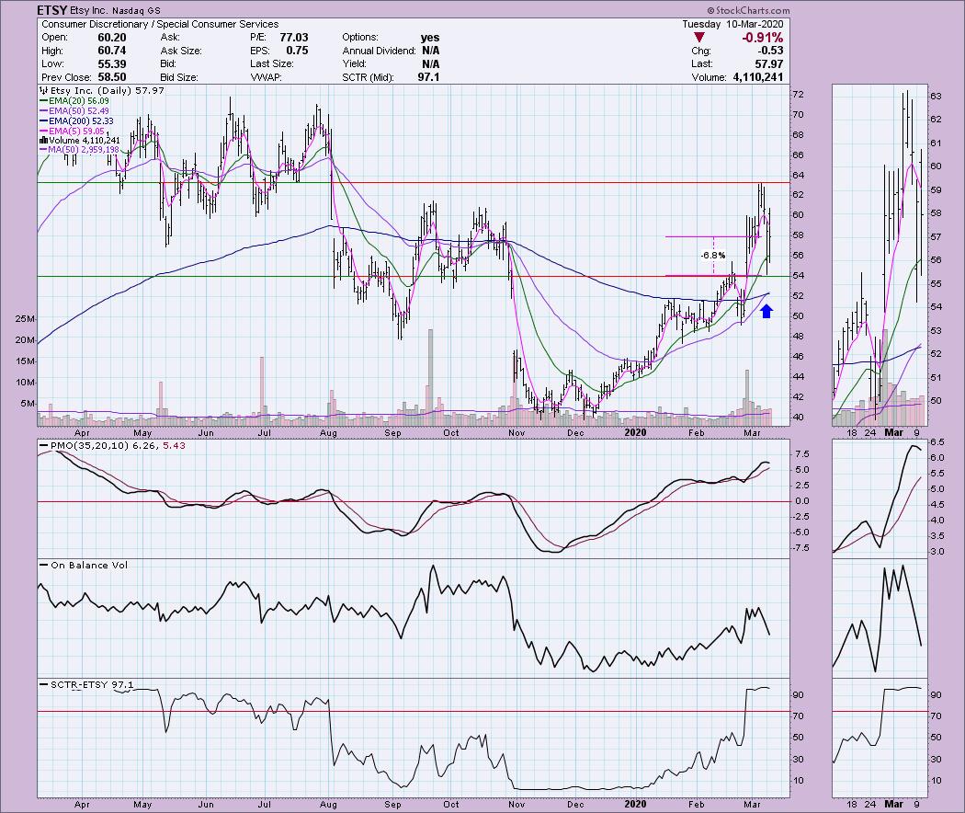Screen dimensions: 965x813
Task: Click the Volume value 4,110,241 in header
Action: coord(757,77)
